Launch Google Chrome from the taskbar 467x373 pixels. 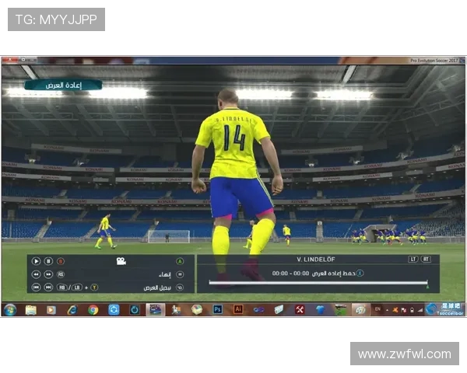pos(93,310)
